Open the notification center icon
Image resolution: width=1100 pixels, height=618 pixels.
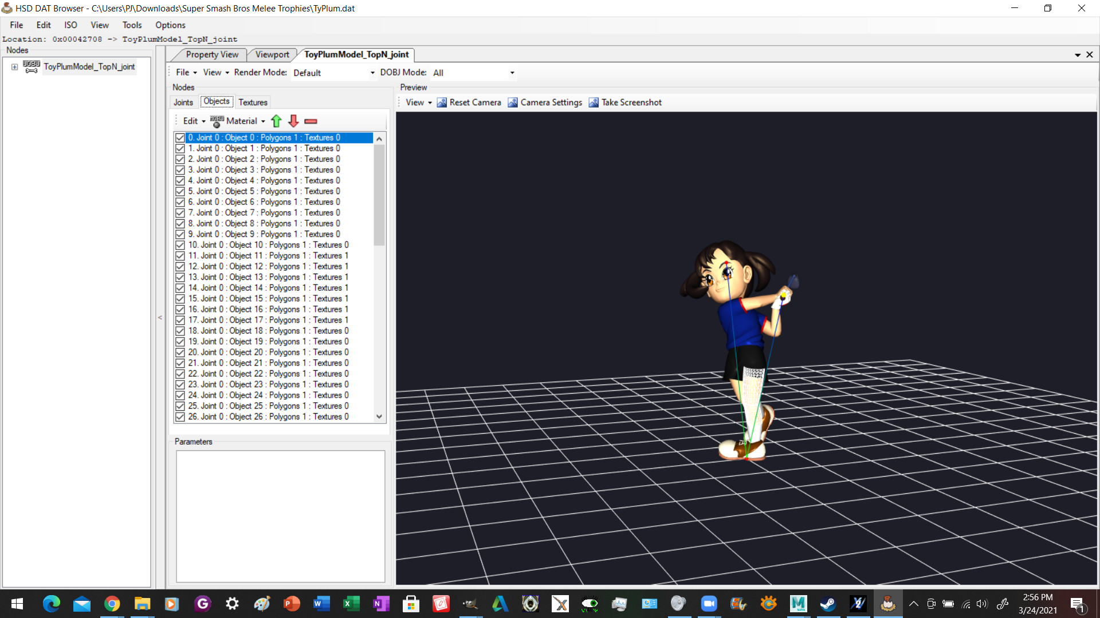(x=1078, y=604)
